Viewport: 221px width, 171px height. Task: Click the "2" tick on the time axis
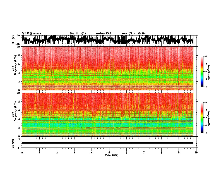(x=57, y=153)
